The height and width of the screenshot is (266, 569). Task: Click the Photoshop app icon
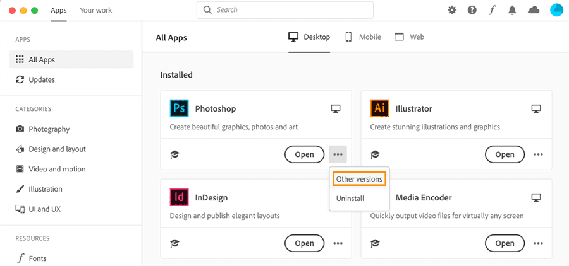click(180, 108)
